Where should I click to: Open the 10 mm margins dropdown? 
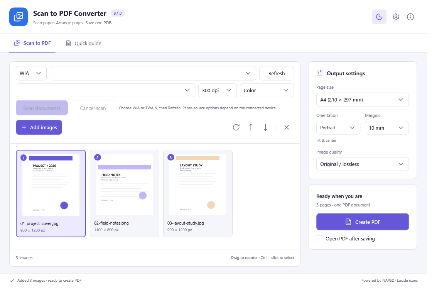coord(387,128)
